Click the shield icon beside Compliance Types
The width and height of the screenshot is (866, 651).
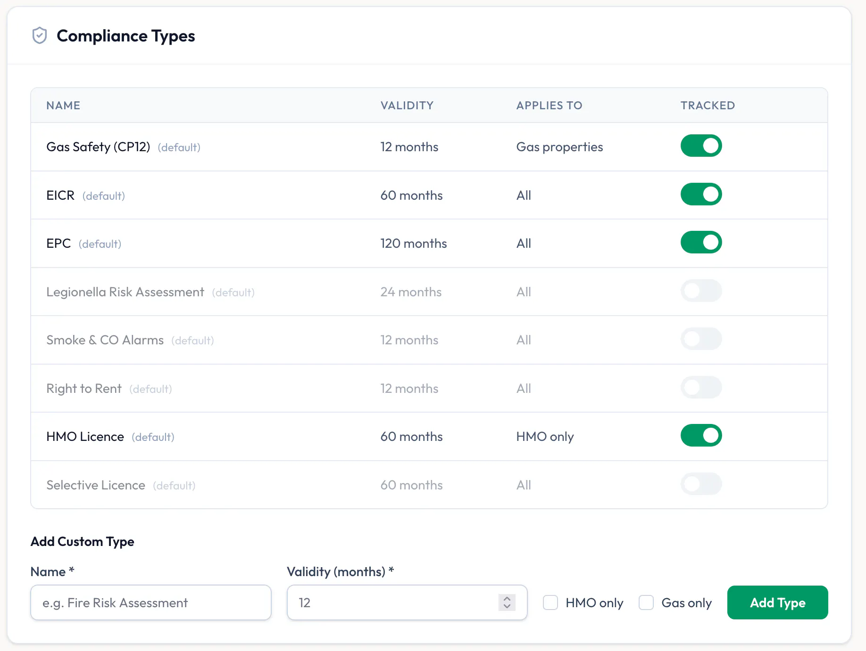point(40,36)
